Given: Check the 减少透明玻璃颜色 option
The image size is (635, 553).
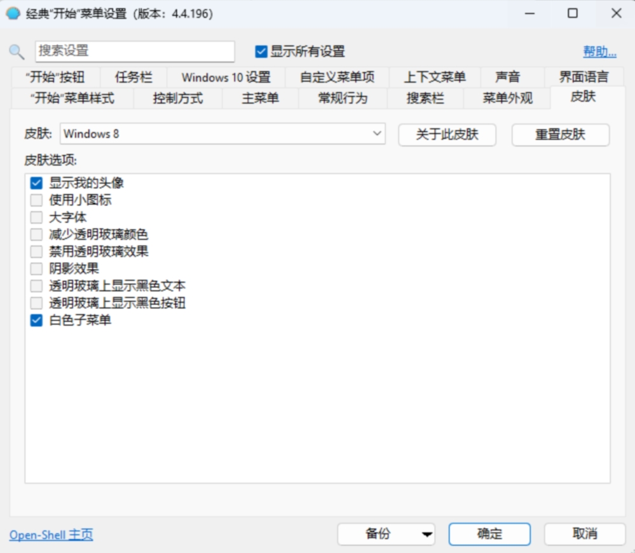Looking at the screenshot, I should pyautogui.click(x=36, y=235).
